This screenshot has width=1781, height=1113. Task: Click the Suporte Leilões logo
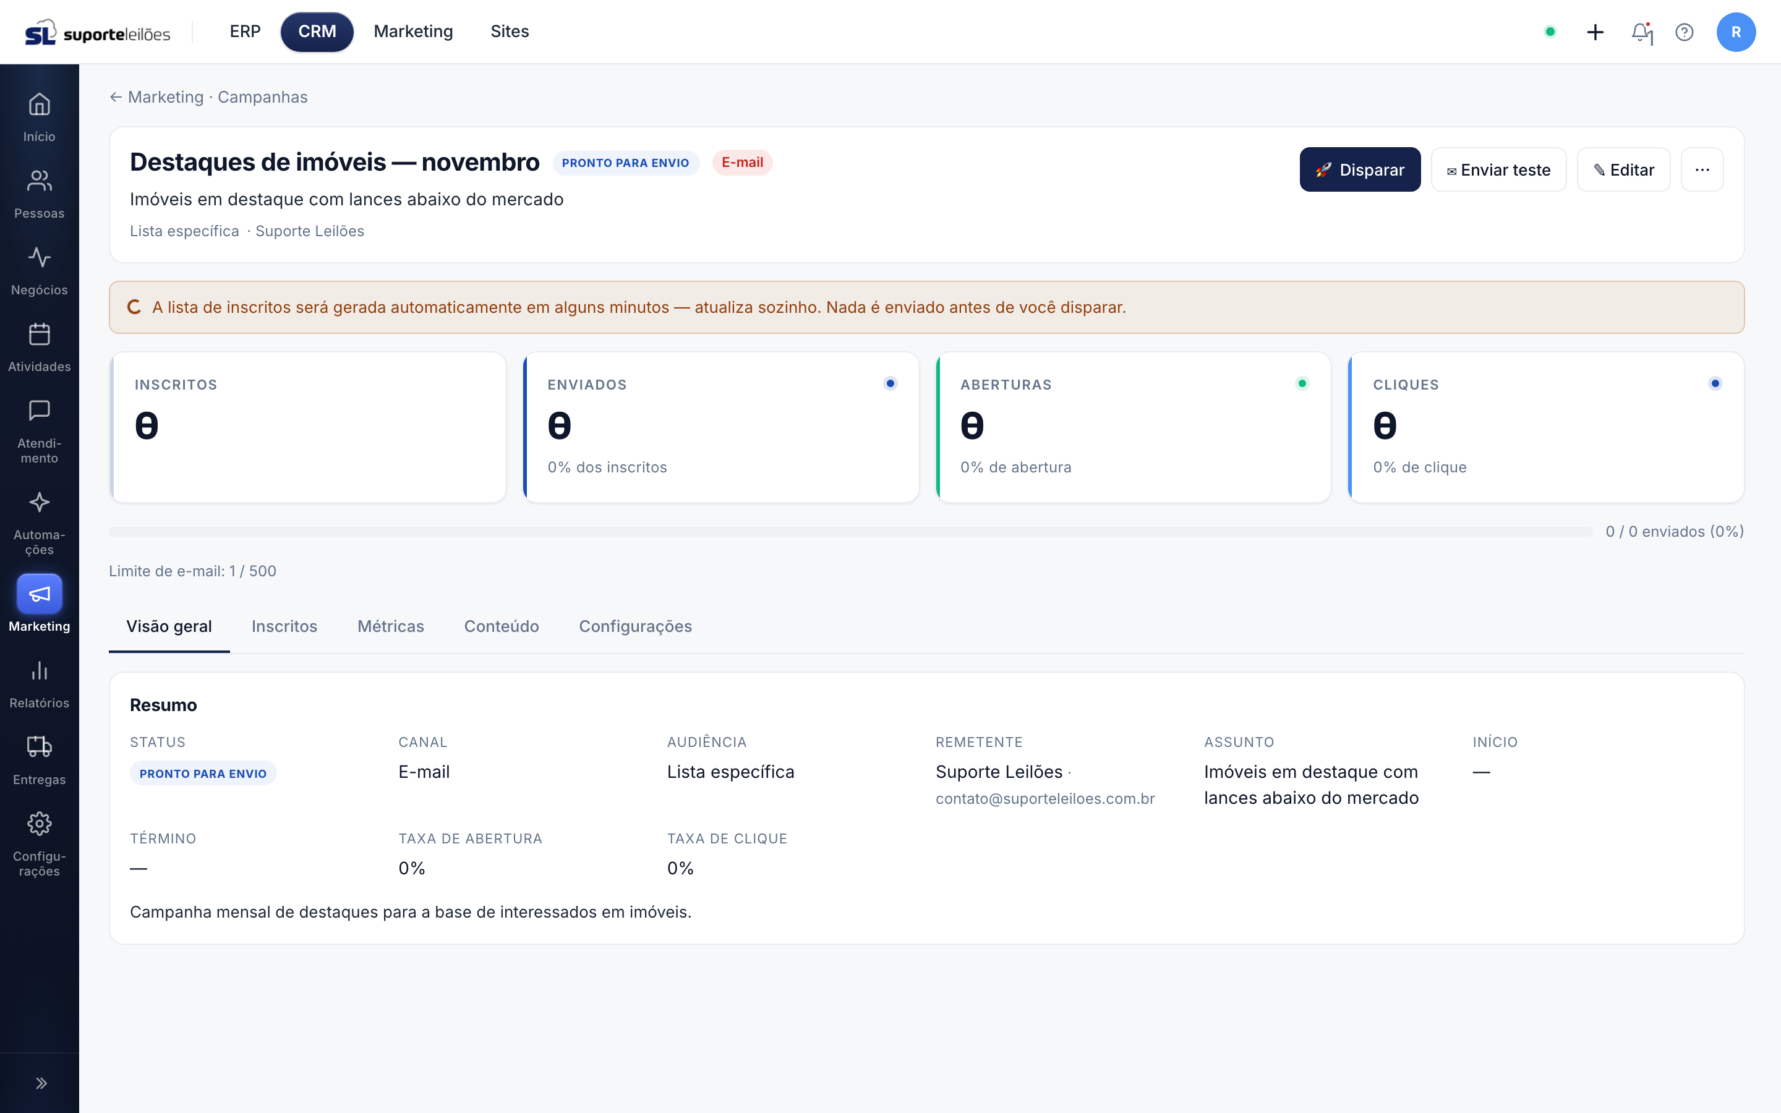[x=97, y=32]
